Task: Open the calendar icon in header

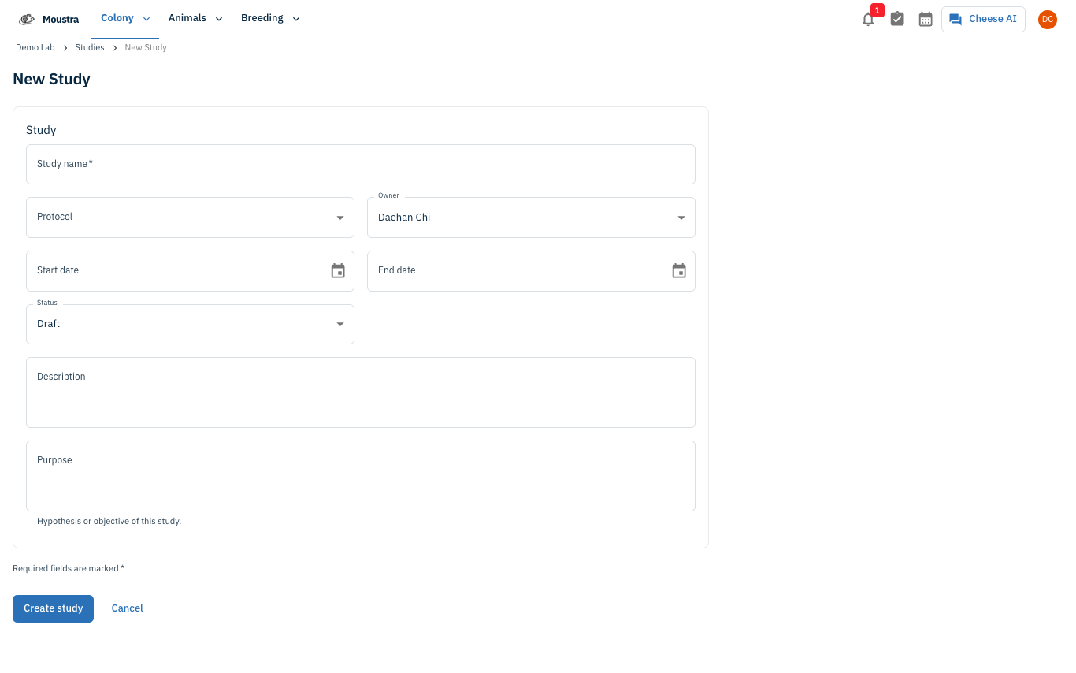Action: 926,19
